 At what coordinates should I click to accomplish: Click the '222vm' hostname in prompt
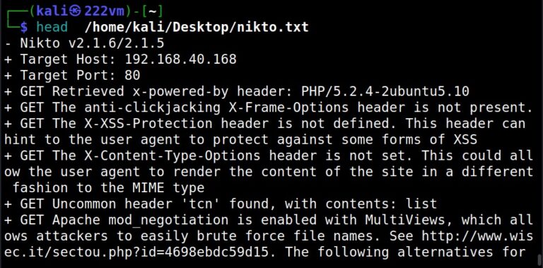104,11
